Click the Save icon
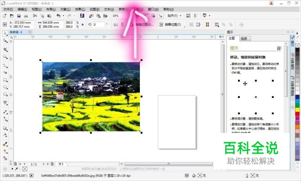Image resolution: width=301 pixels, height=181 pixels. tap(19, 16)
